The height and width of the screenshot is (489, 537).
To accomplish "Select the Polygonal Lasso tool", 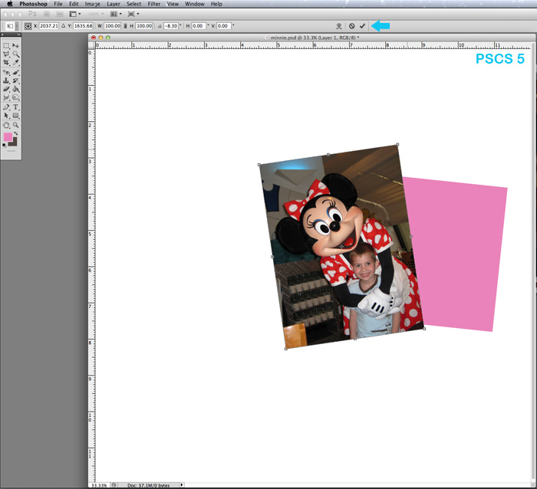I will tap(6, 54).
